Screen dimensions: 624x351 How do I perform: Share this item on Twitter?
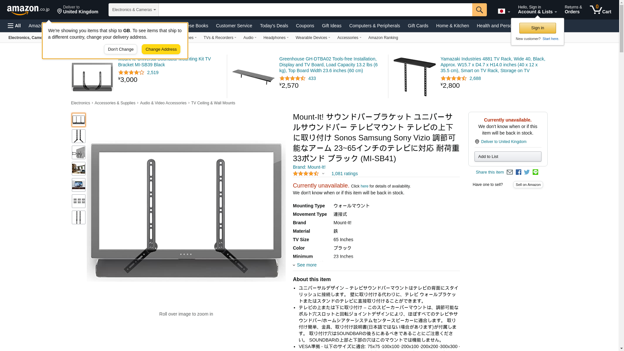pos(527,172)
